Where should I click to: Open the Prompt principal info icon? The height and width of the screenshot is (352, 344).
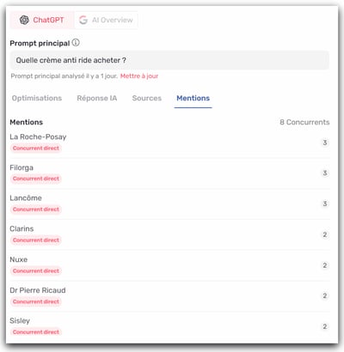point(76,43)
